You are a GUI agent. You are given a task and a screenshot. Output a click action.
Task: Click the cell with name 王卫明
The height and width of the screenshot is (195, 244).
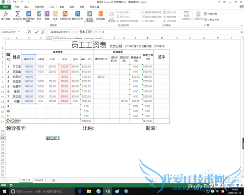(x=17, y=67)
